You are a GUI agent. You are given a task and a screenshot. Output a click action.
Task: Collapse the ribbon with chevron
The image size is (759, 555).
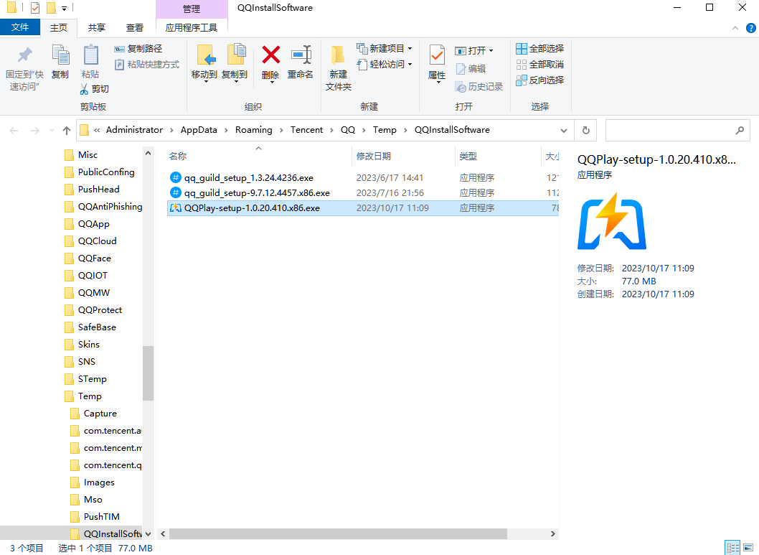click(x=735, y=28)
